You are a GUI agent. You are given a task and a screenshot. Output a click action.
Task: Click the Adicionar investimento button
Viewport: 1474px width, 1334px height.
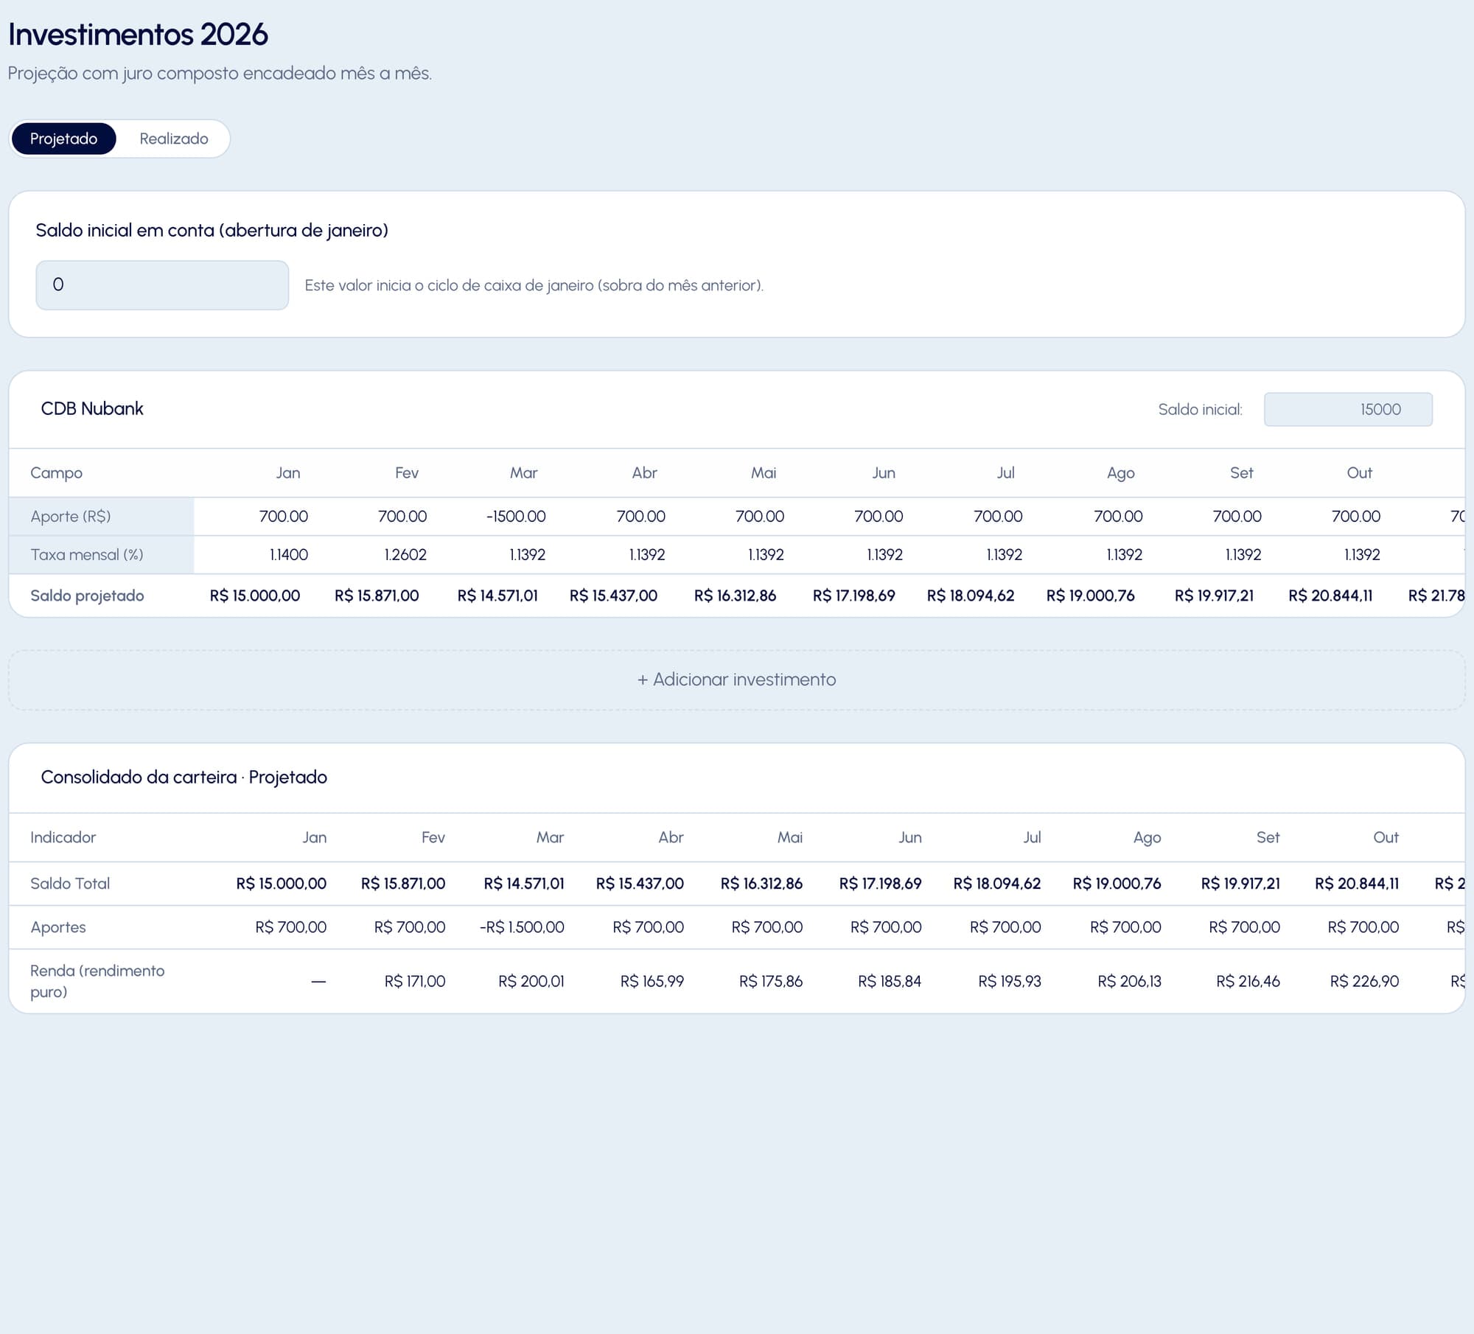pyautogui.click(x=736, y=680)
